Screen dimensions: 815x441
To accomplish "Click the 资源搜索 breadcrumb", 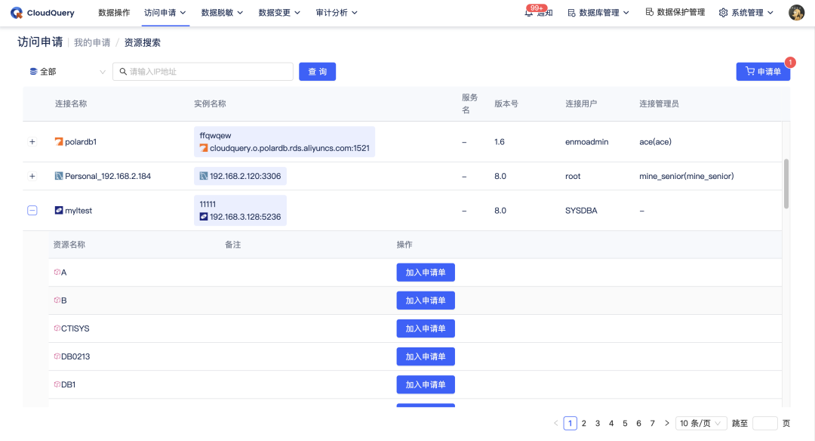I will pyautogui.click(x=143, y=42).
